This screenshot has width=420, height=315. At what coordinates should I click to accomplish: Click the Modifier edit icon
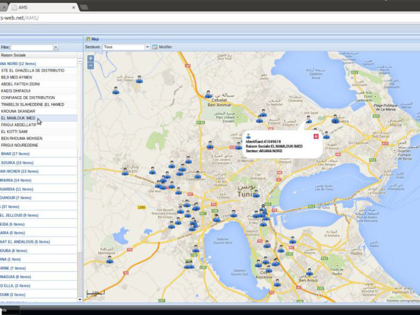(x=155, y=47)
